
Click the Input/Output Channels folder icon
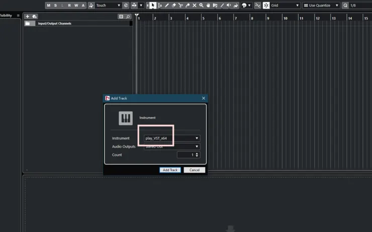coord(28,24)
